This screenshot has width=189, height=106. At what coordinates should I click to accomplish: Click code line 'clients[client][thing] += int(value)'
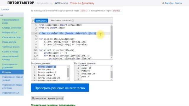coord(66,44)
